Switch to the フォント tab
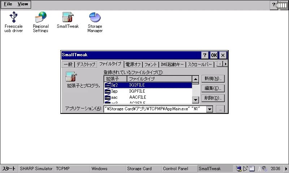 150,65
